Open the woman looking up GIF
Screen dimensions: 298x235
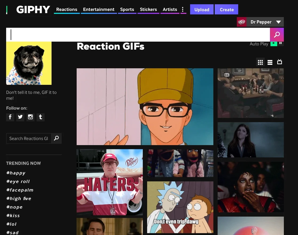point(251,140)
